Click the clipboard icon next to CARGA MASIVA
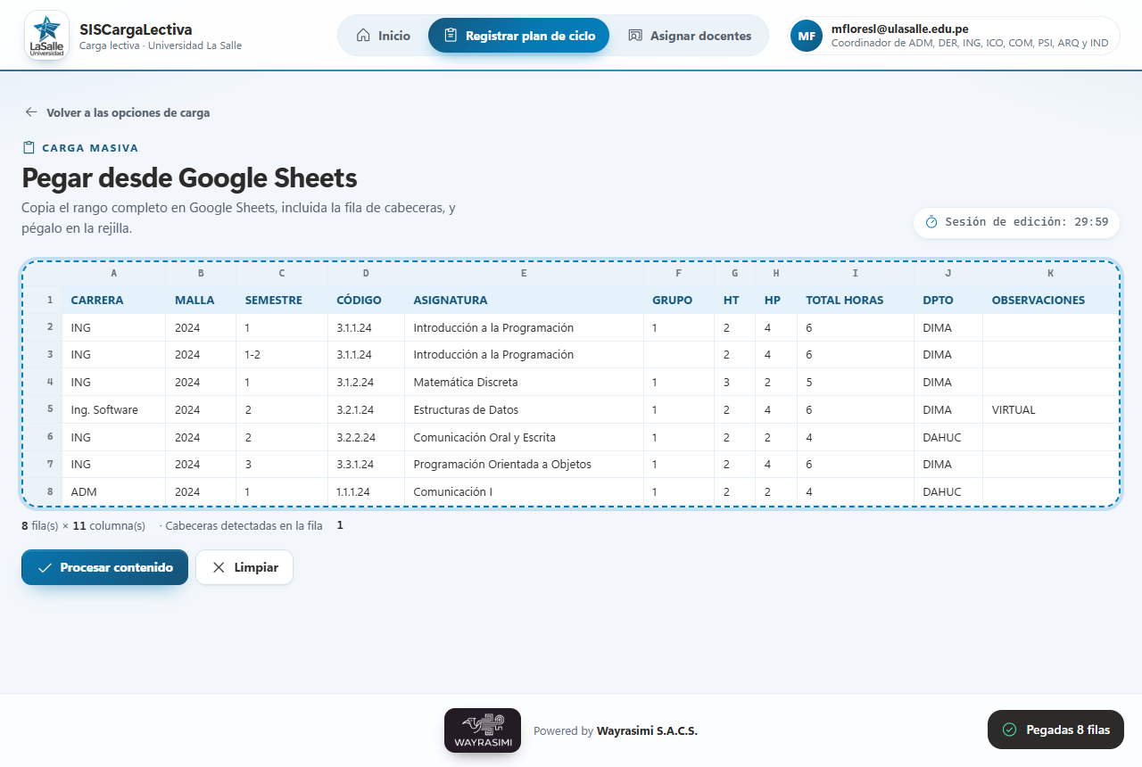This screenshot has height=767, width=1142. tap(29, 148)
